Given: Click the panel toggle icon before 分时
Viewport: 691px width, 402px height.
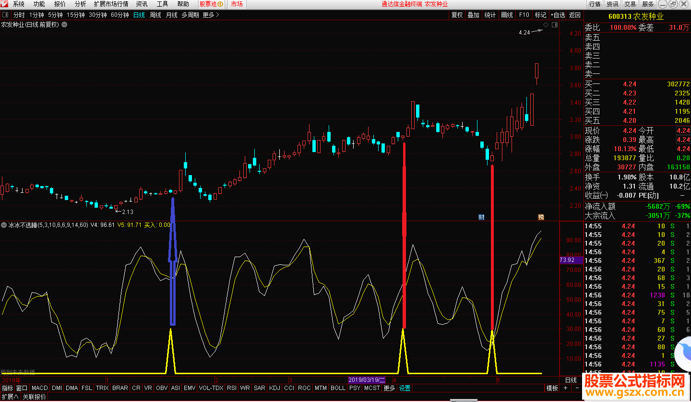Looking at the screenshot, I should coord(5,15).
